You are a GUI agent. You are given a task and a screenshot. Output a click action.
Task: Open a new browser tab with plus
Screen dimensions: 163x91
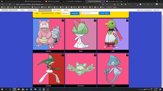pyautogui.click(x=127, y=1)
